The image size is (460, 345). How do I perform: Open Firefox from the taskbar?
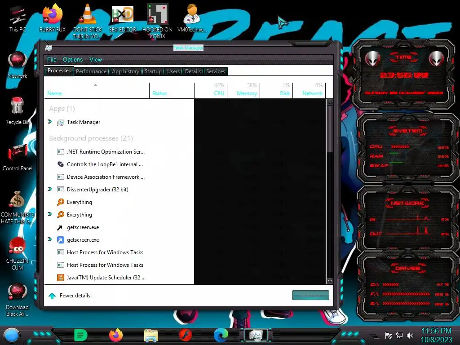(116, 335)
